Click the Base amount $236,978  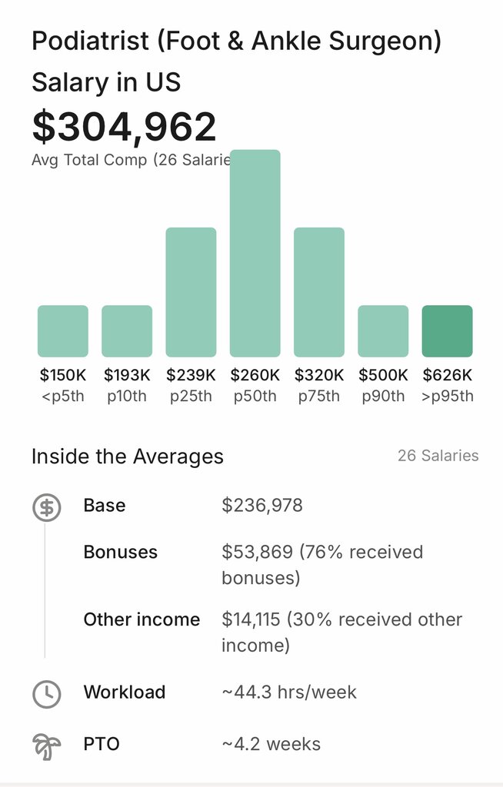click(x=261, y=506)
